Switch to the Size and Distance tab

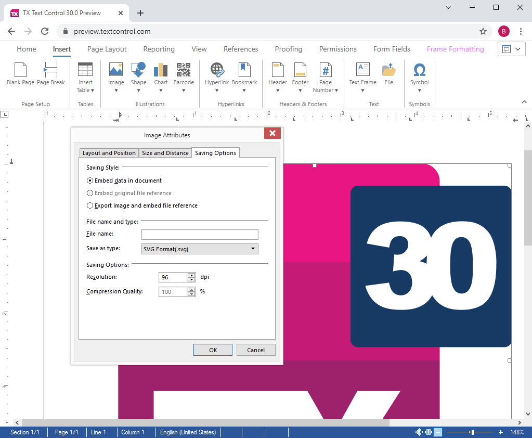[165, 152]
